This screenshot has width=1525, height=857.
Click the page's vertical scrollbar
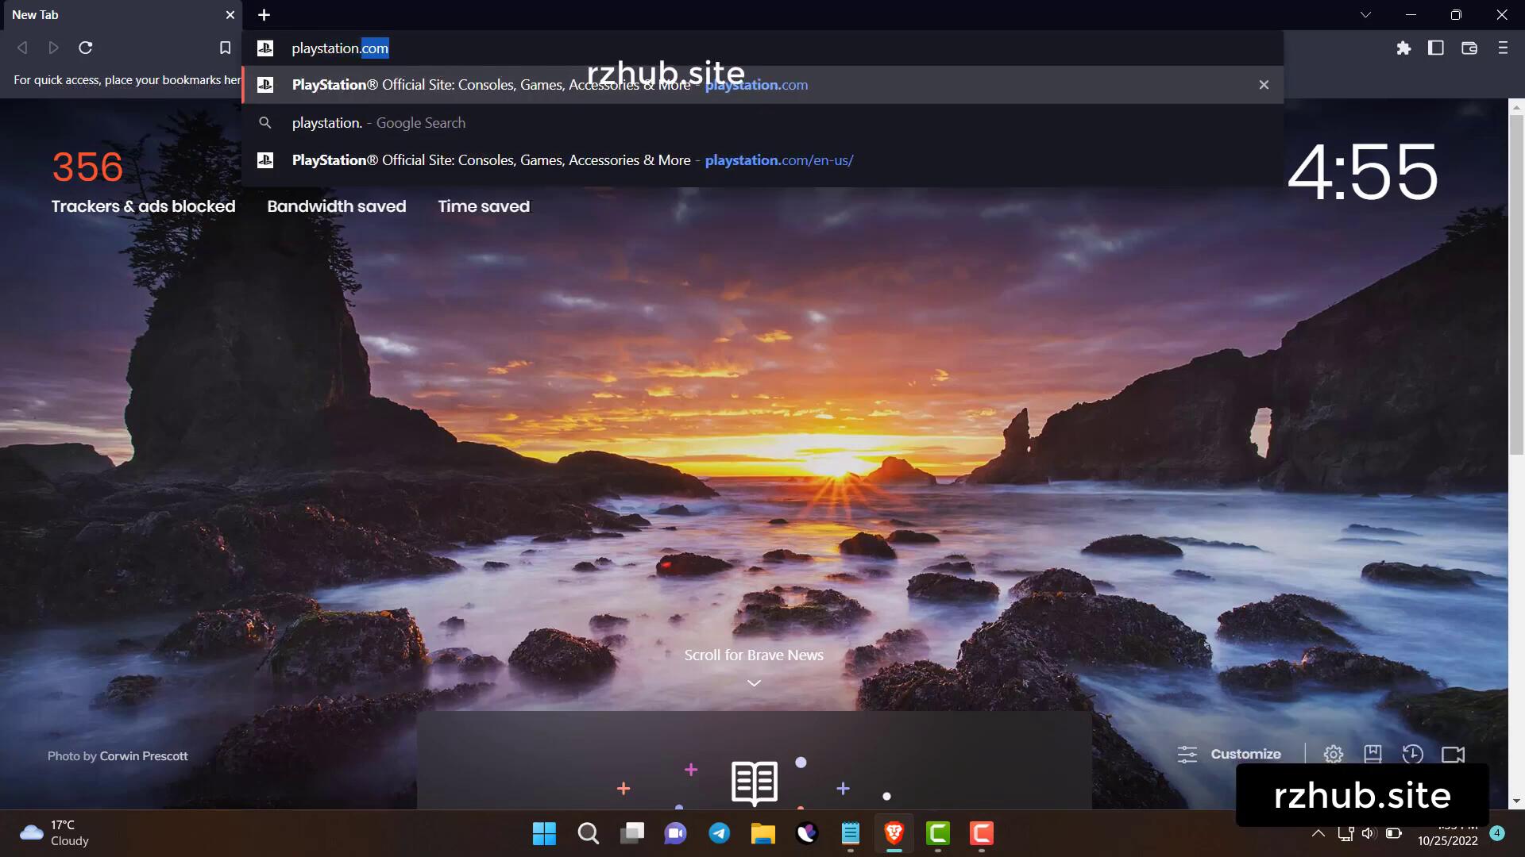pos(1516,286)
